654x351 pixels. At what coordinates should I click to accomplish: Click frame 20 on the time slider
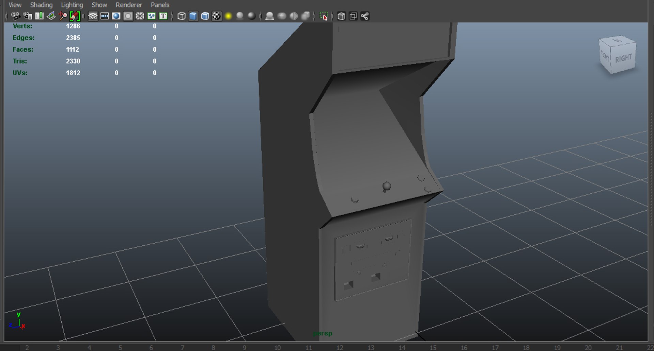(588, 348)
